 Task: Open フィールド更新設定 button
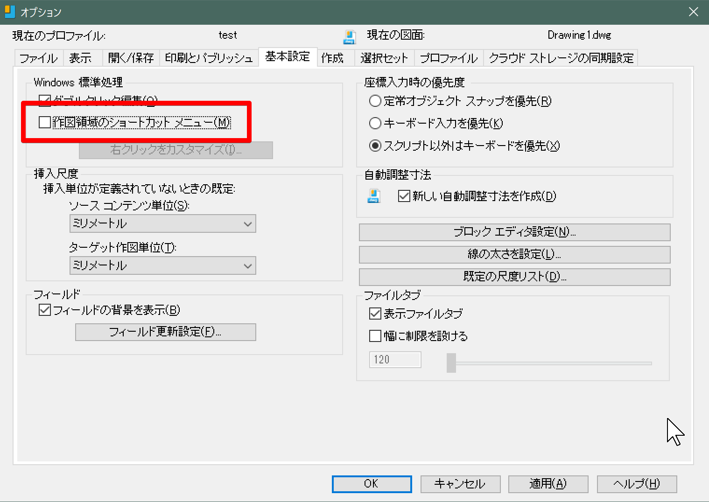[166, 332]
